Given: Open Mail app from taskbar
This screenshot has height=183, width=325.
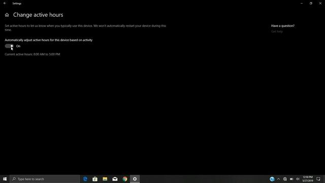Looking at the screenshot, I should tap(115, 179).
